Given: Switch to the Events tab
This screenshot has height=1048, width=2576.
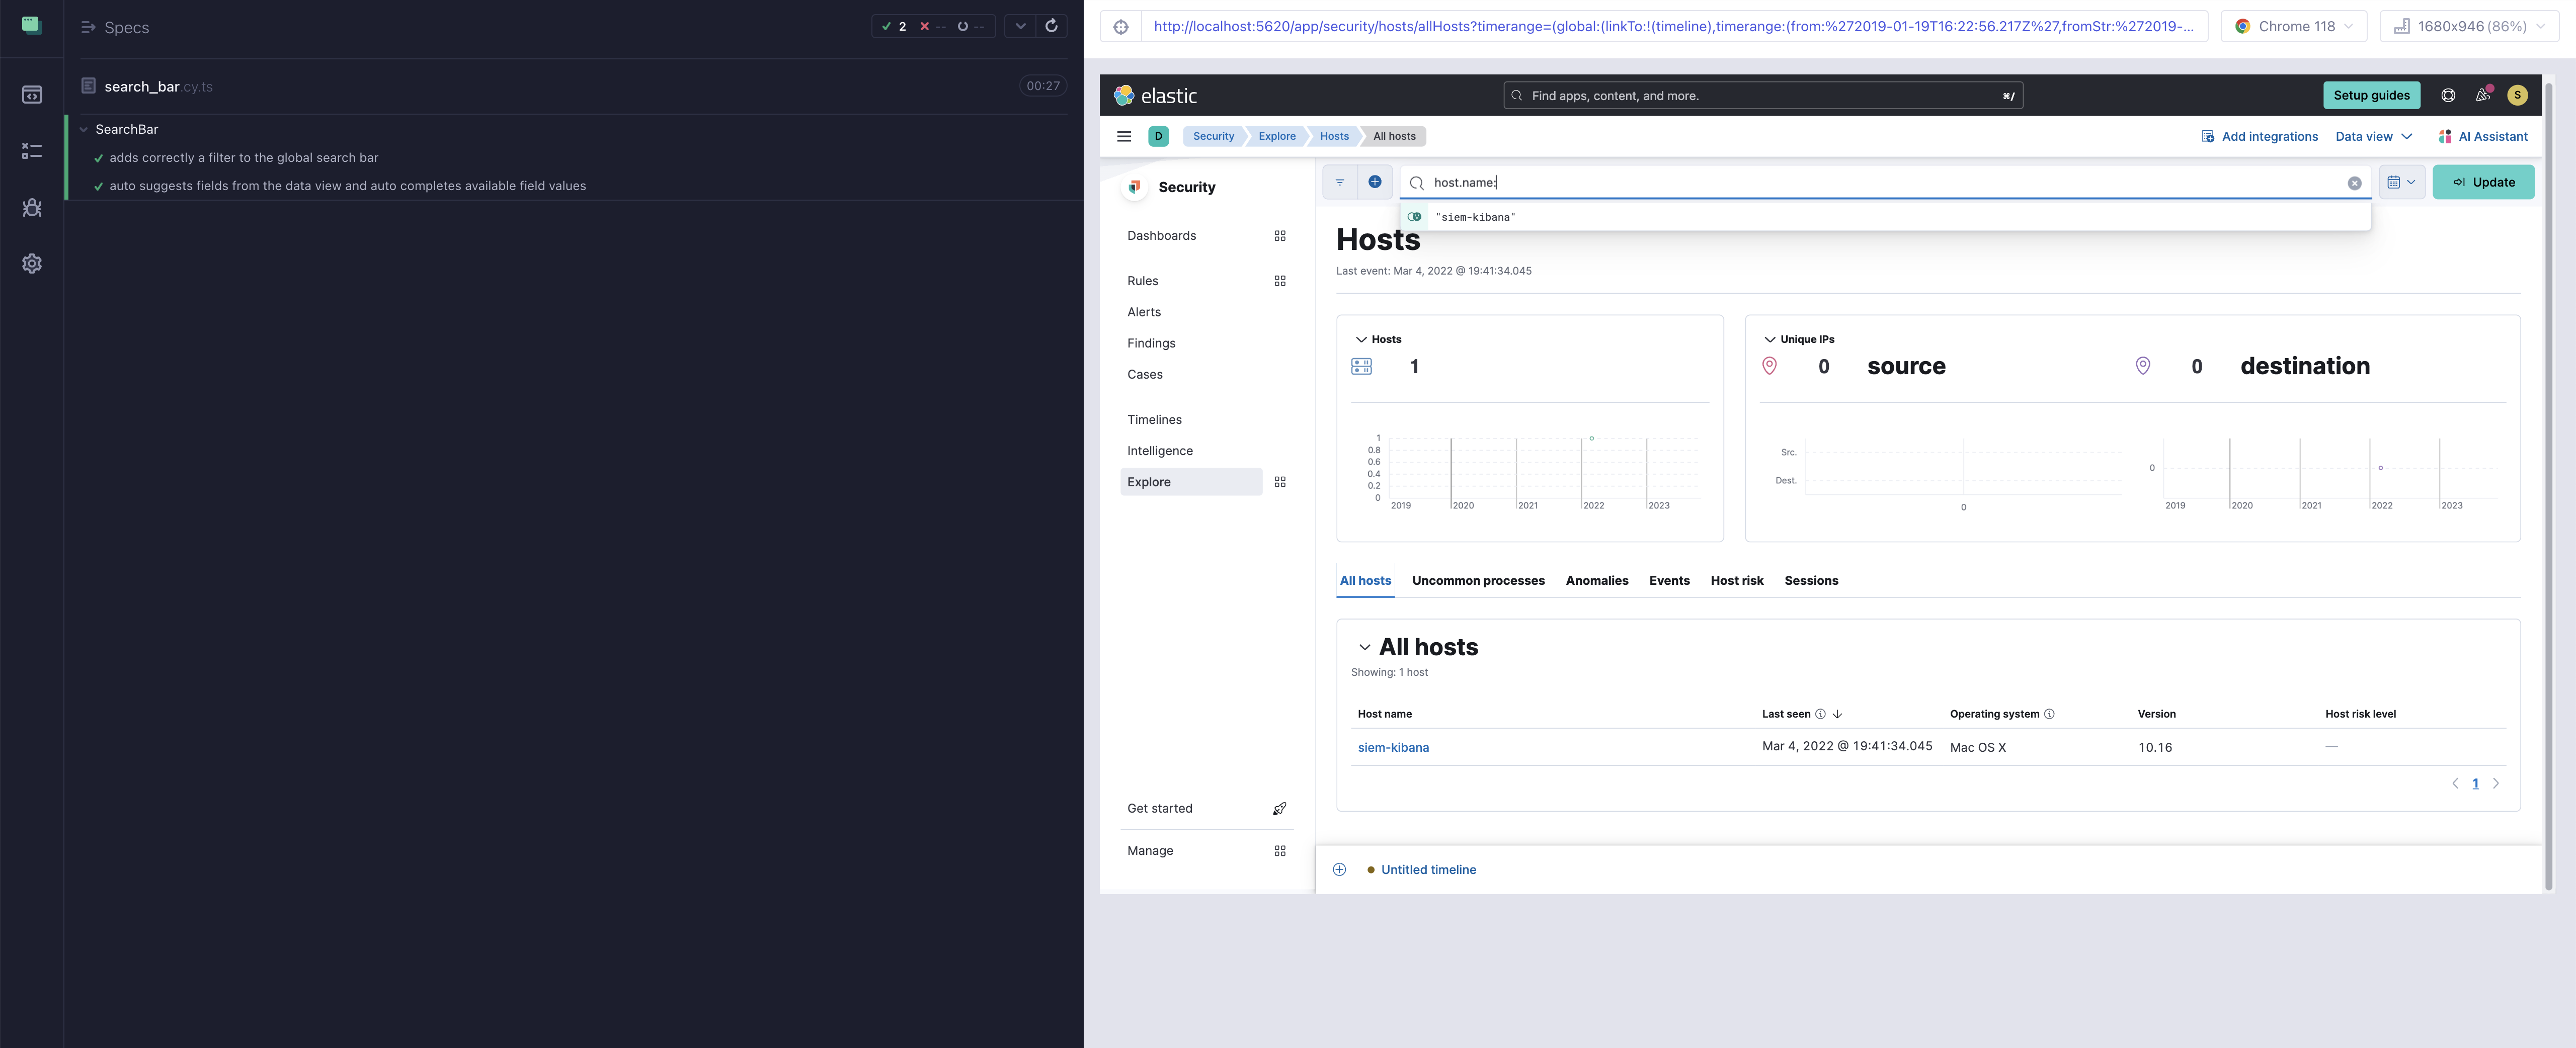Looking at the screenshot, I should [x=1669, y=580].
